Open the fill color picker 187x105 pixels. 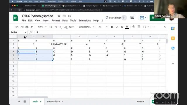pyautogui.click(x=134, y=27)
